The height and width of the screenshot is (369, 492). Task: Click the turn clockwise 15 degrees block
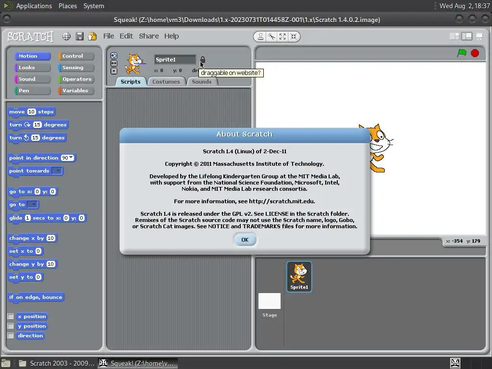pos(38,125)
